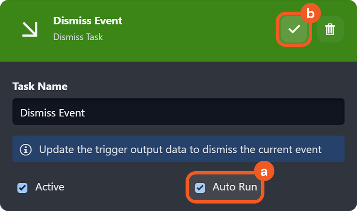Image resolution: width=357 pixels, height=211 pixels.
Task: Uncheck the Active checkbox
Action: point(22,188)
